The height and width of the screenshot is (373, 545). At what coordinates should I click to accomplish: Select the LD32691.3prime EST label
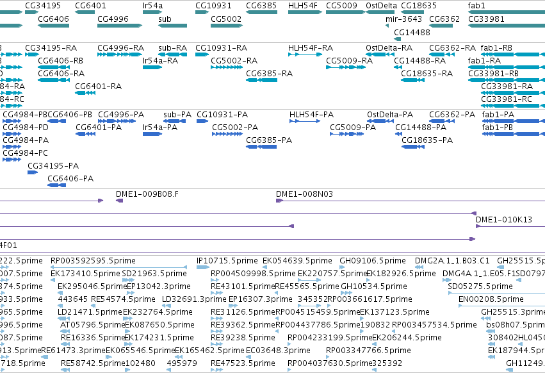[194, 299]
